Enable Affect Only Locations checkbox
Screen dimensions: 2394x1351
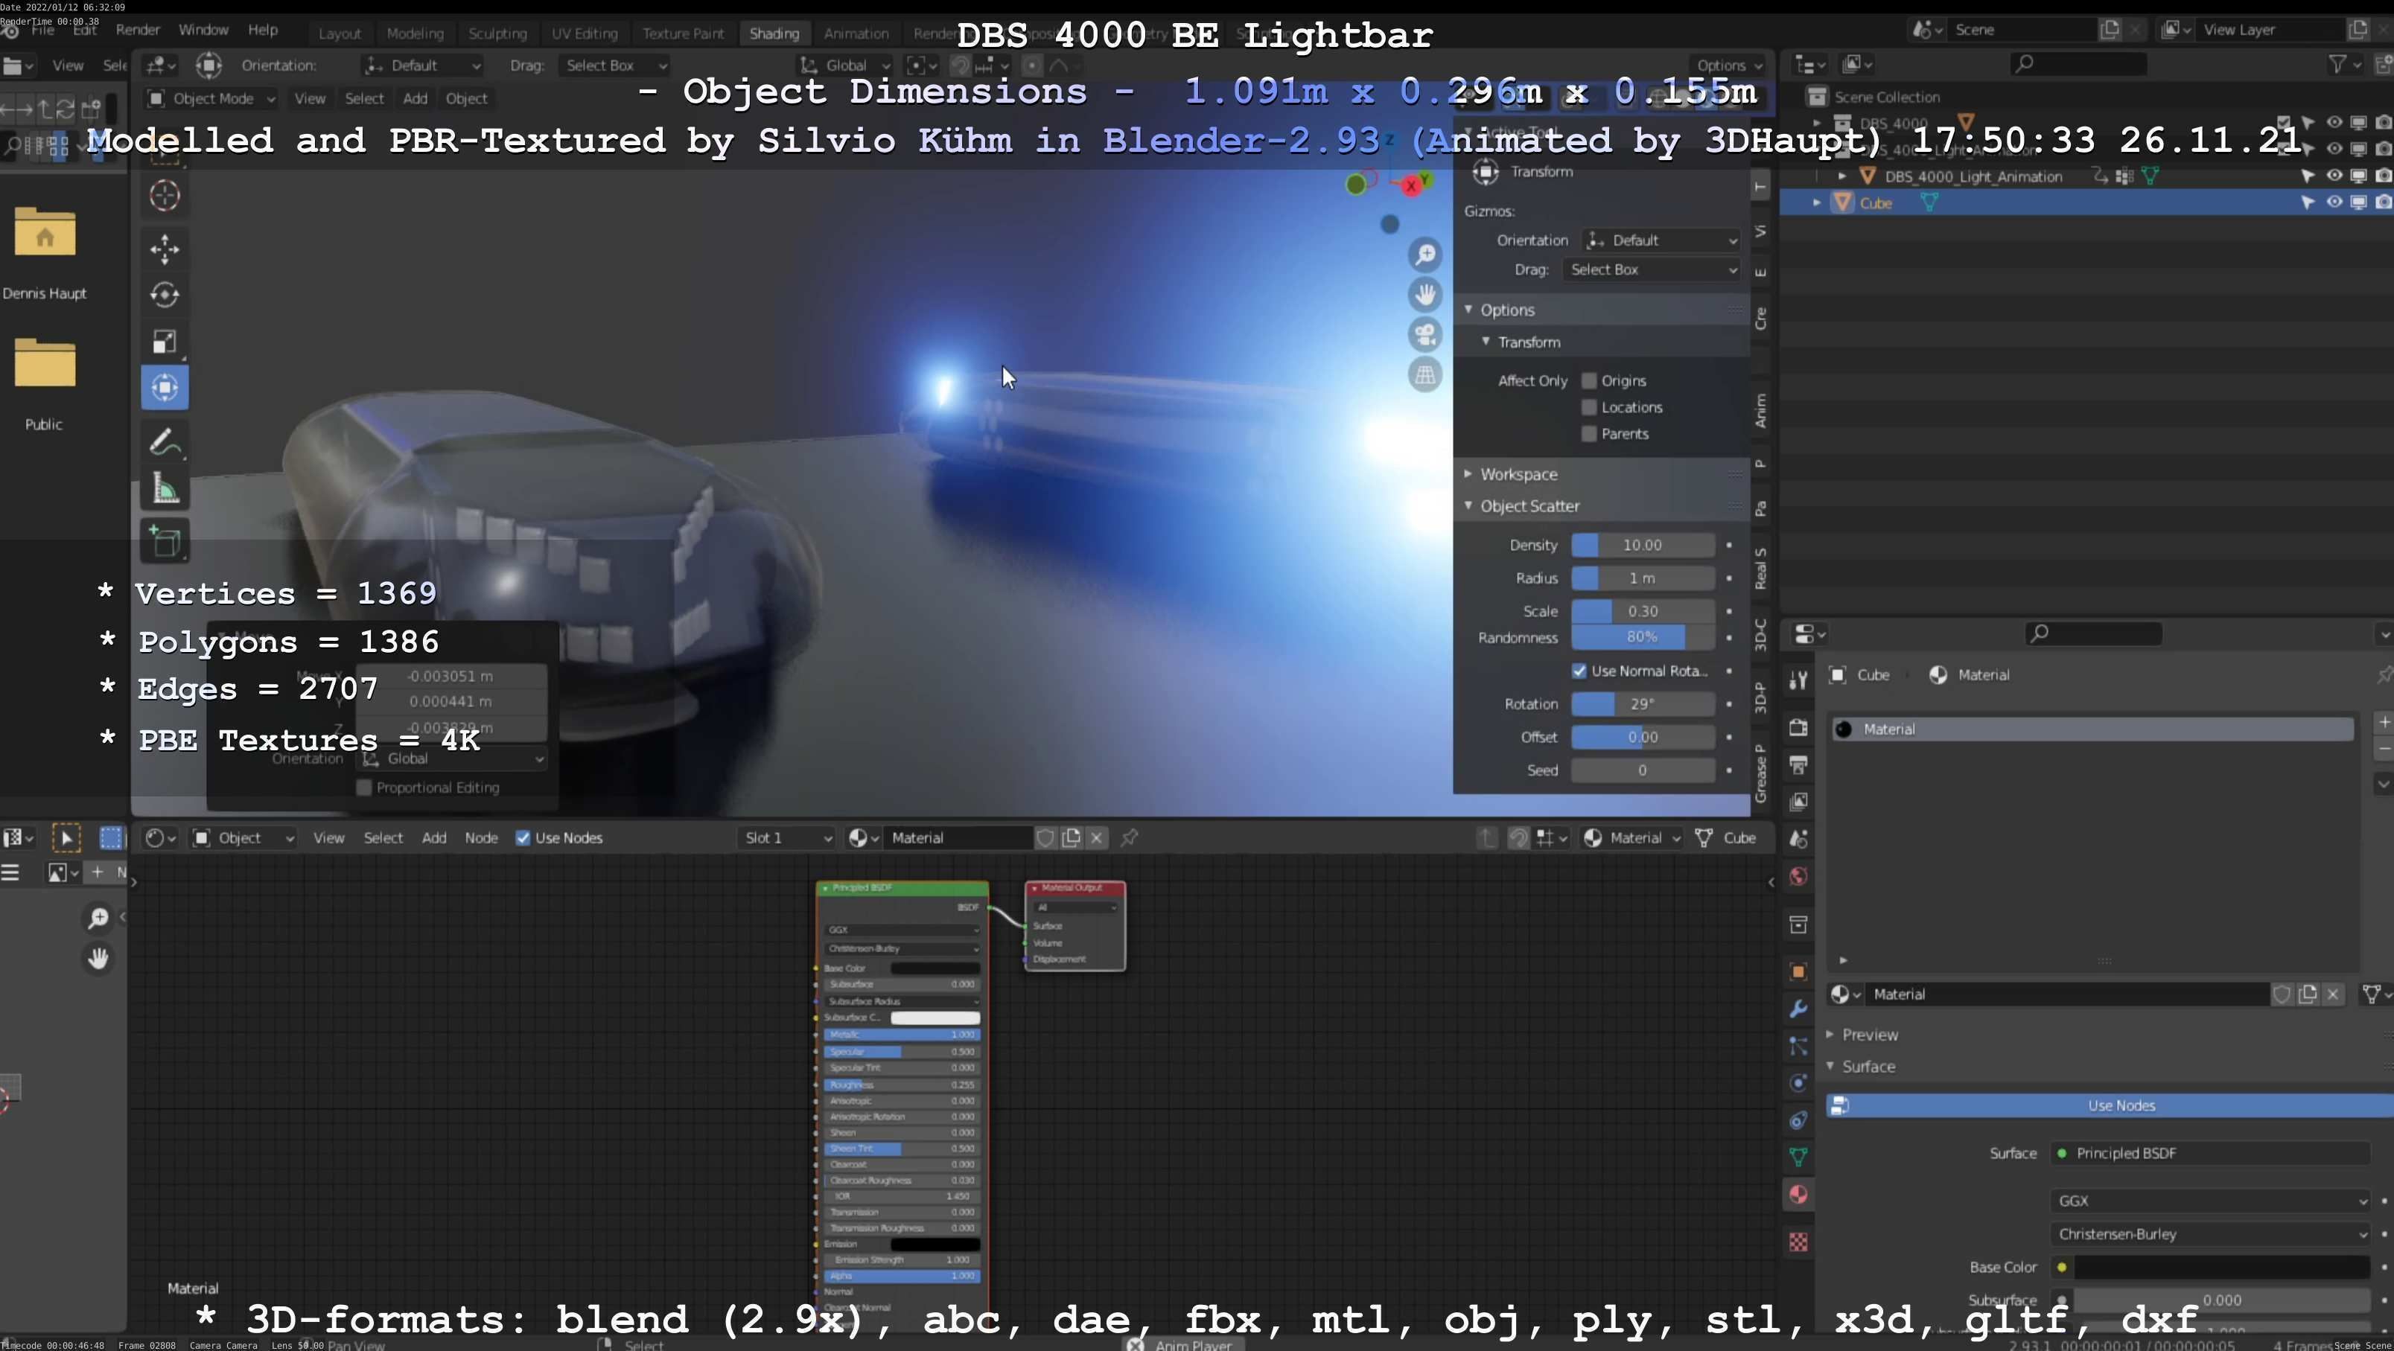click(1589, 407)
